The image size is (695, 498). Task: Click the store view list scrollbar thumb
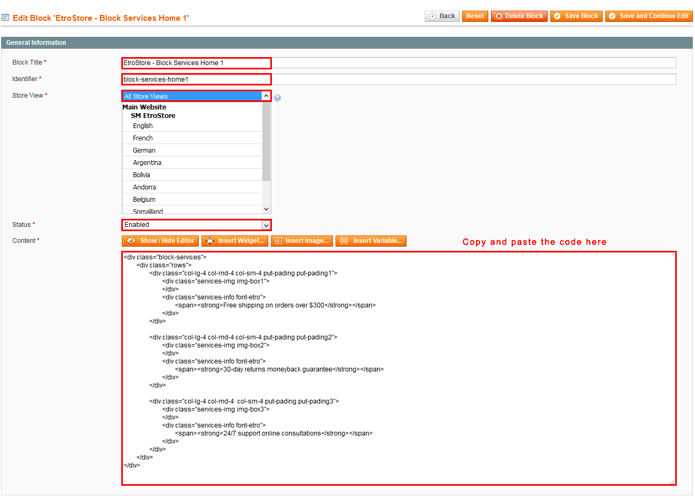coord(267,141)
